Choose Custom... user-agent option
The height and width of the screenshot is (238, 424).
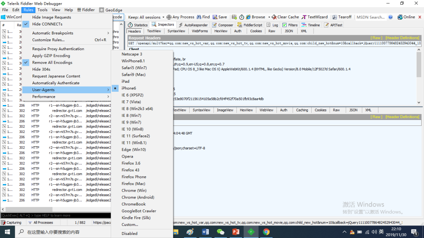click(142, 225)
